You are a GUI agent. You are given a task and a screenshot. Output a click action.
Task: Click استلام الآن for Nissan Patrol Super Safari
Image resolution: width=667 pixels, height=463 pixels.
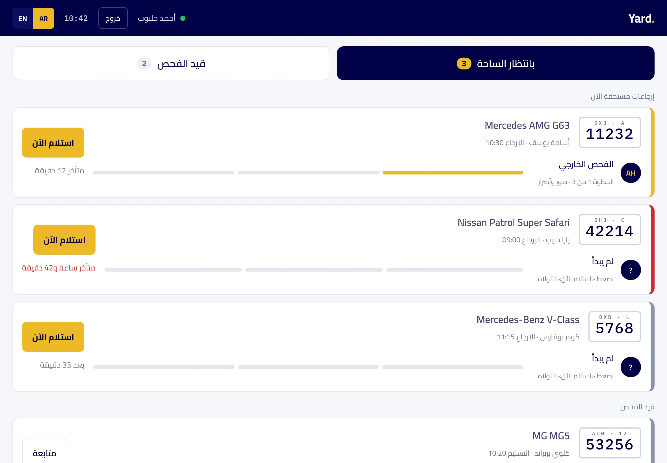(x=64, y=240)
